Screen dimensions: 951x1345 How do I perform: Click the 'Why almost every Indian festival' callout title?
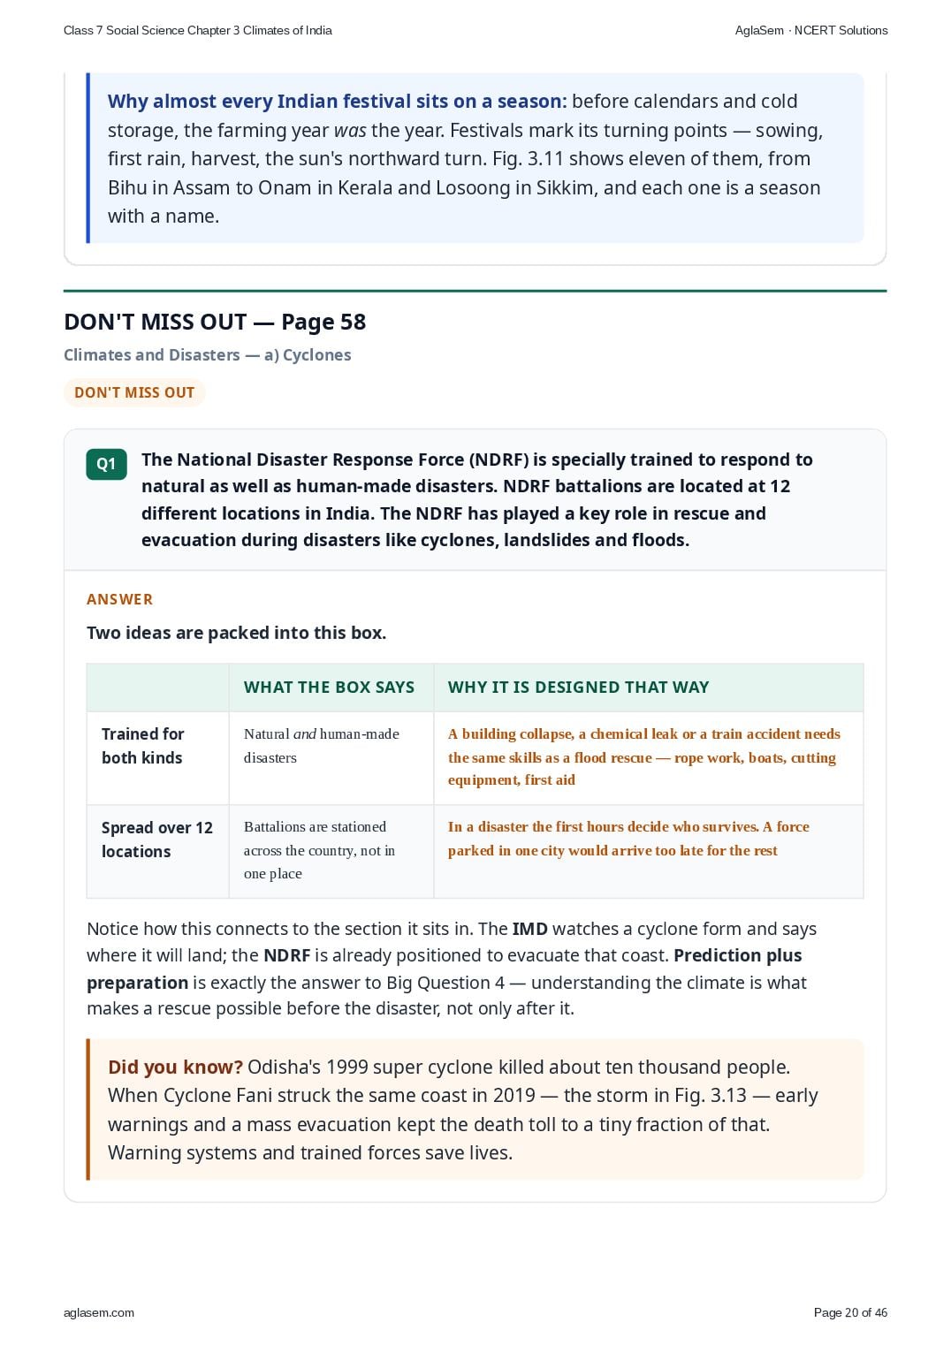tap(337, 101)
